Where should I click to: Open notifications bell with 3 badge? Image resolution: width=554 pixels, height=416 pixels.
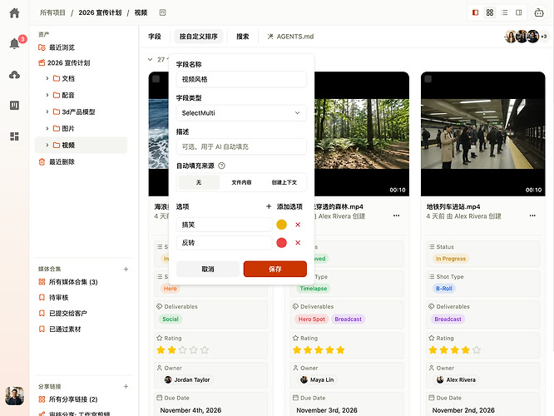(x=15, y=43)
